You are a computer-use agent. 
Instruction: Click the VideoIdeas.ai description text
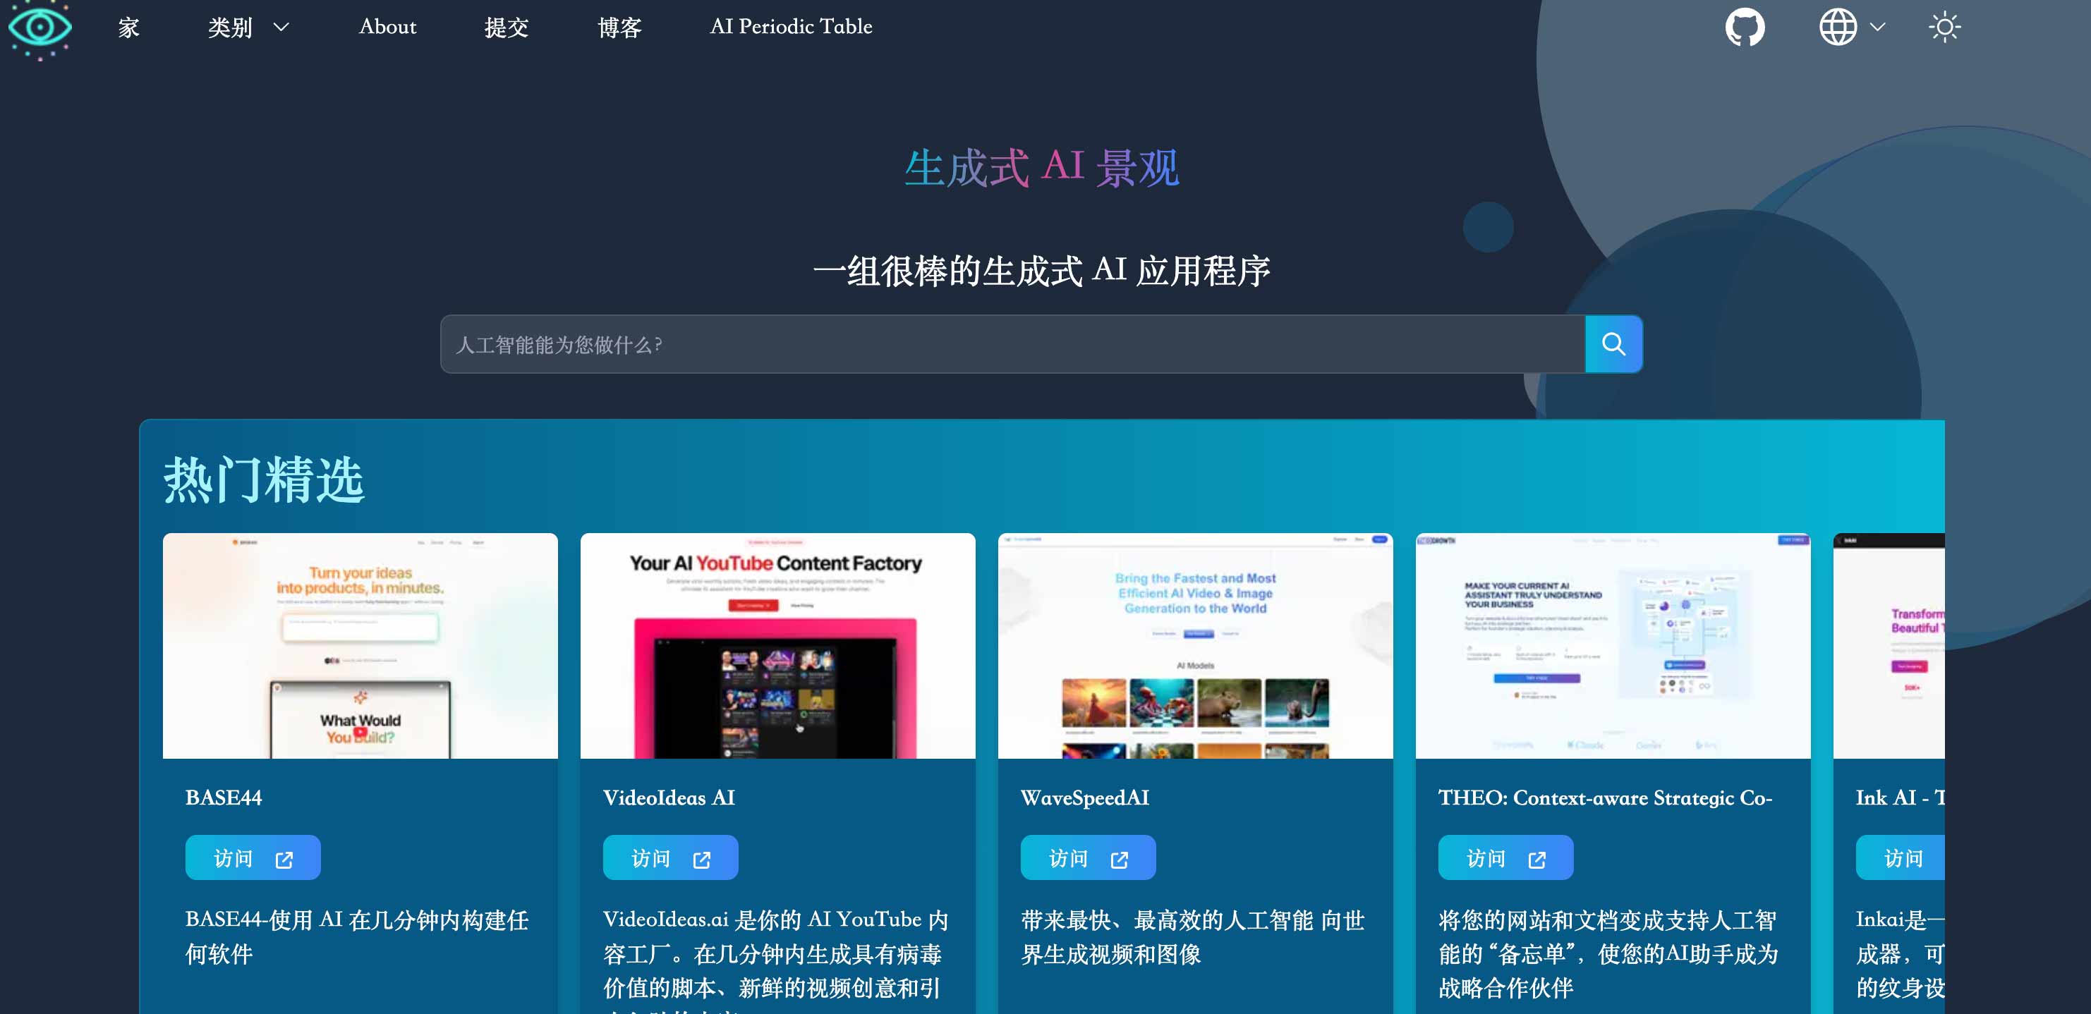tap(776, 960)
